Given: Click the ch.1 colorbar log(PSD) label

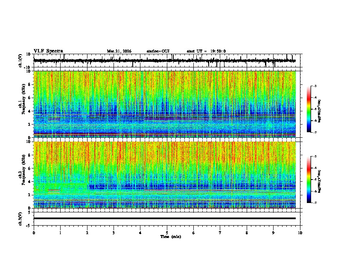Looking at the screenshot, I should click(319, 111).
